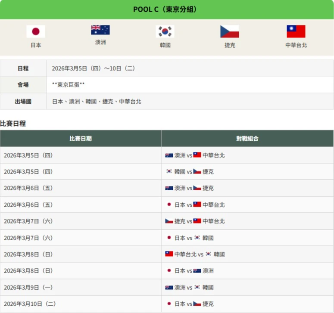Viewport: 334px width, 313px height.
Task: Click the 中華台北 label under the top flag
Action: pyautogui.click(x=296, y=45)
